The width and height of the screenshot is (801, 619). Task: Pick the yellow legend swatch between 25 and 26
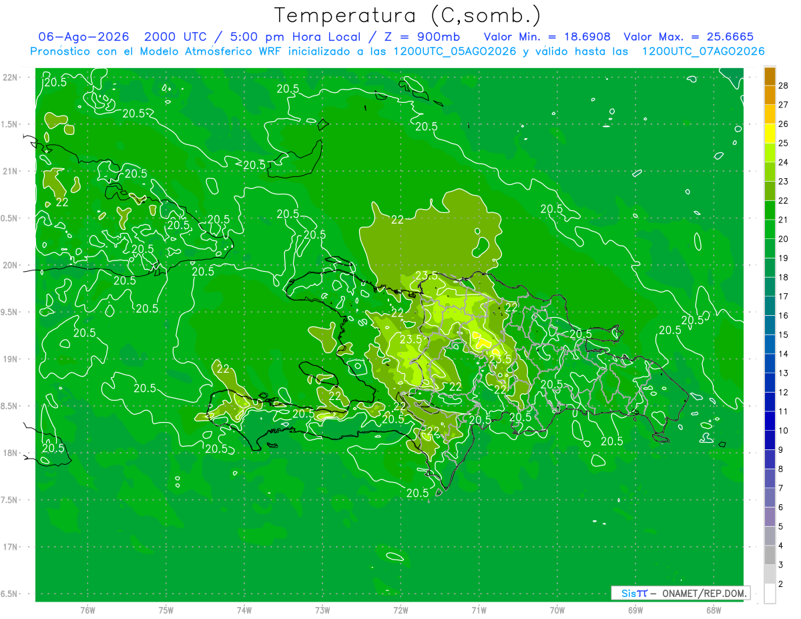tap(770, 133)
